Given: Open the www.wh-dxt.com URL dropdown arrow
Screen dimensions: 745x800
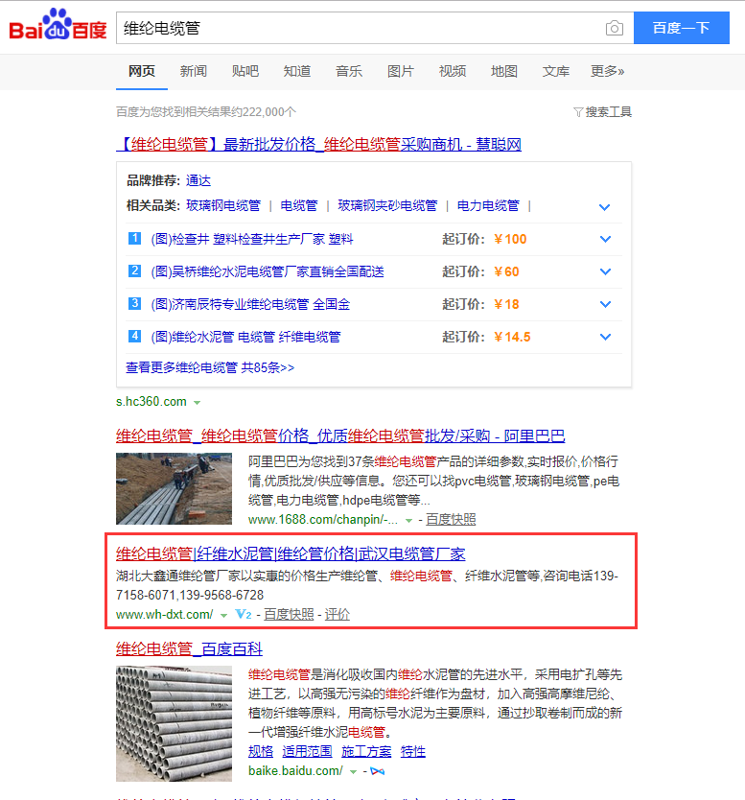Looking at the screenshot, I should 223,615.
